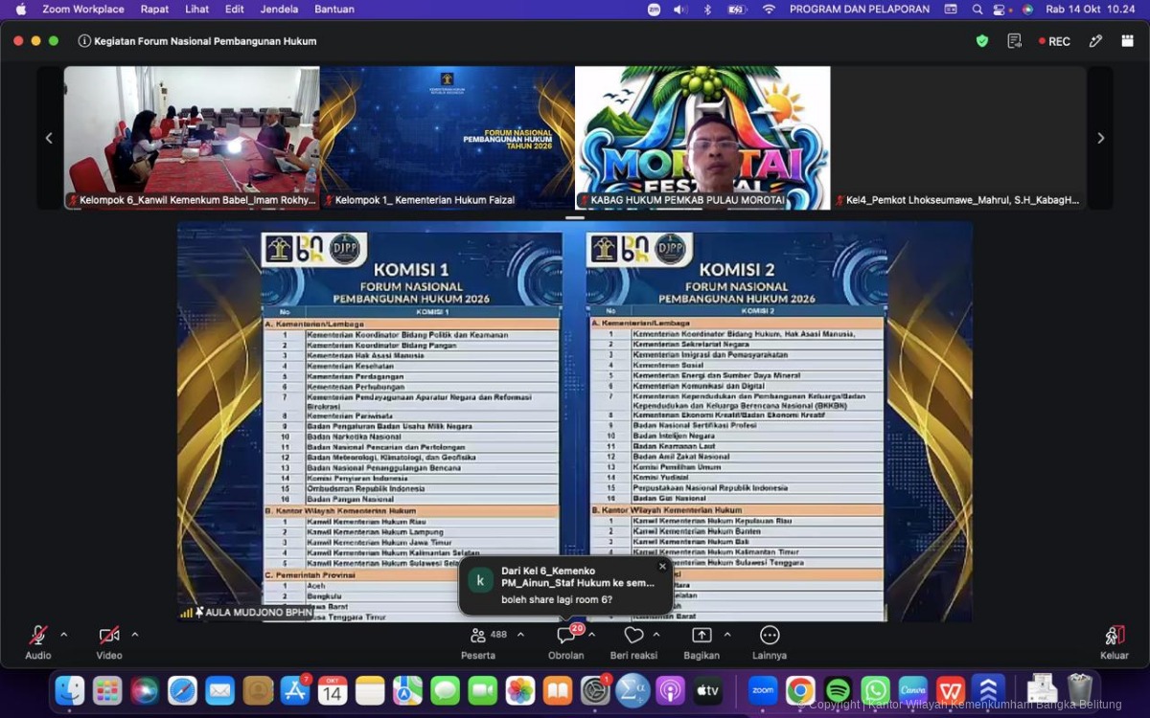Screen dimensions: 1150x718
Task: Open the Peserta participants panel
Action: coord(478,641)
